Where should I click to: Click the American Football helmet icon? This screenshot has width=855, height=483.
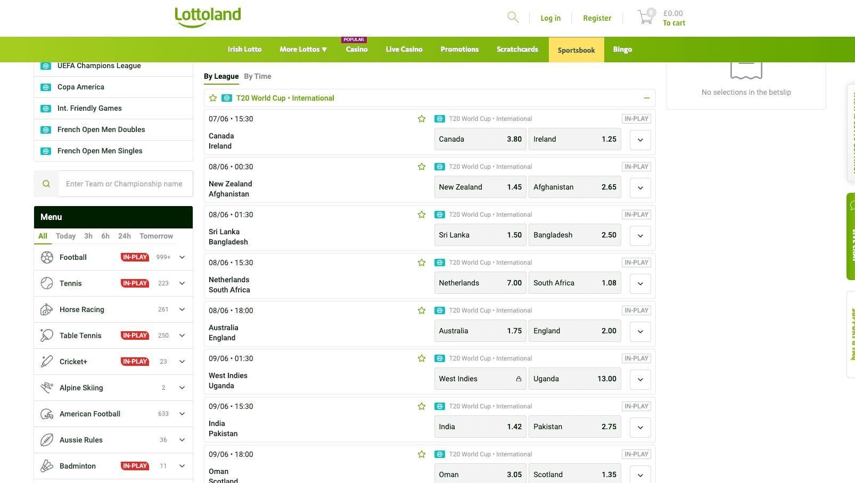[47, 414]
